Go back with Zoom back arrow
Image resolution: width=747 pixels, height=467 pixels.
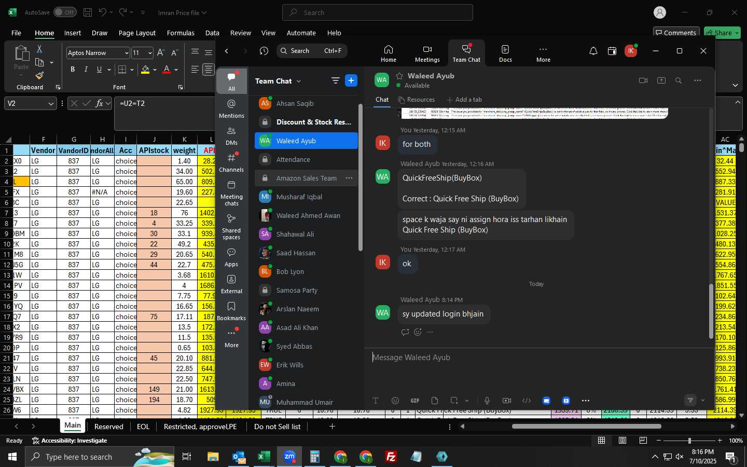tap(227, 51)
